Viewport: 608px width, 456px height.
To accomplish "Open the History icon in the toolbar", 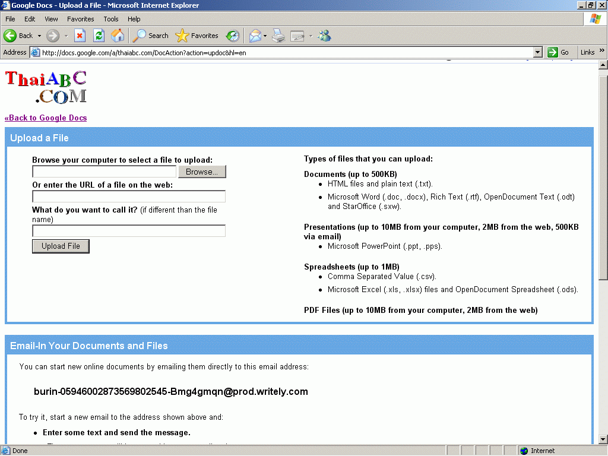I will [233, 36].
